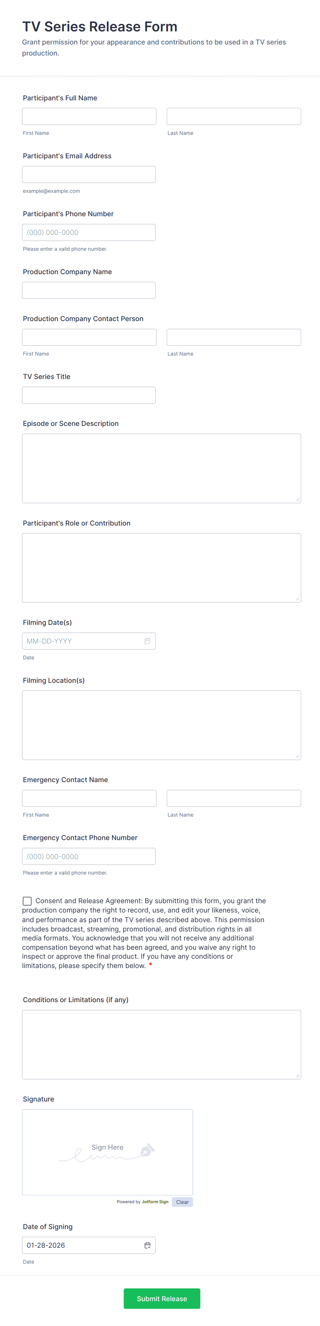Clear the signature with the Clear button

[182, 1202]
